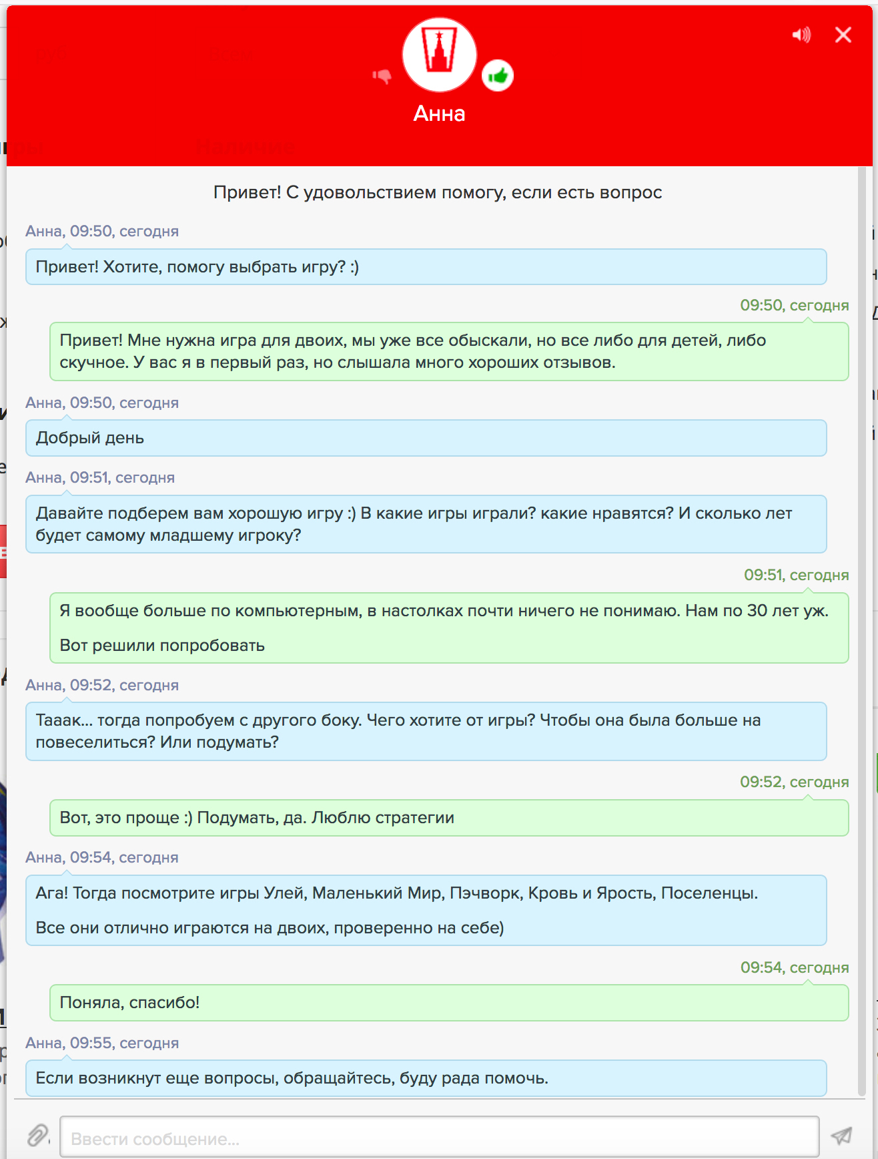Click message 'Я вообще больше по компьютерным'
Viewport: 878px width, 1159px height.
click(449, 628)
